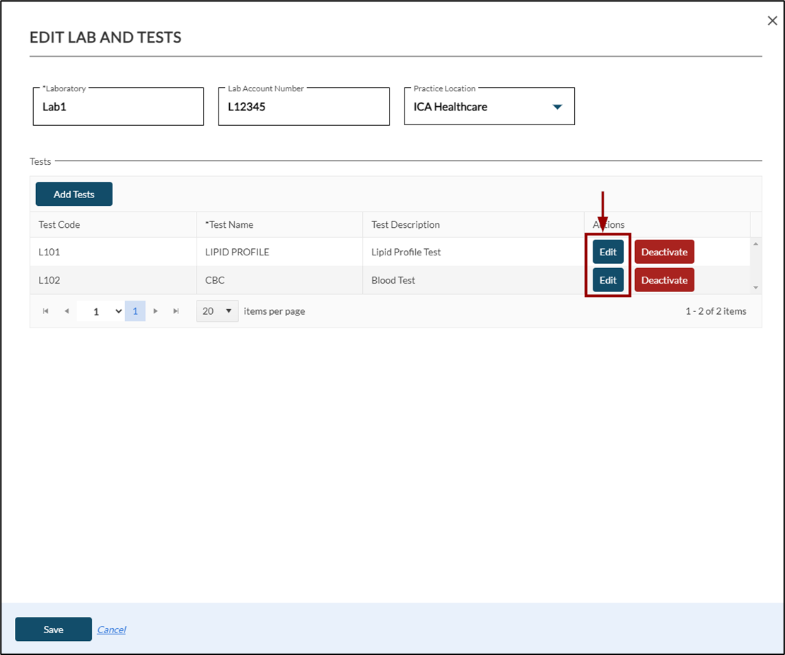This screenshot has width=785, height=655.
Task: Edit the CBC test row
Action: pyautogui.click(x=607, y=280)
